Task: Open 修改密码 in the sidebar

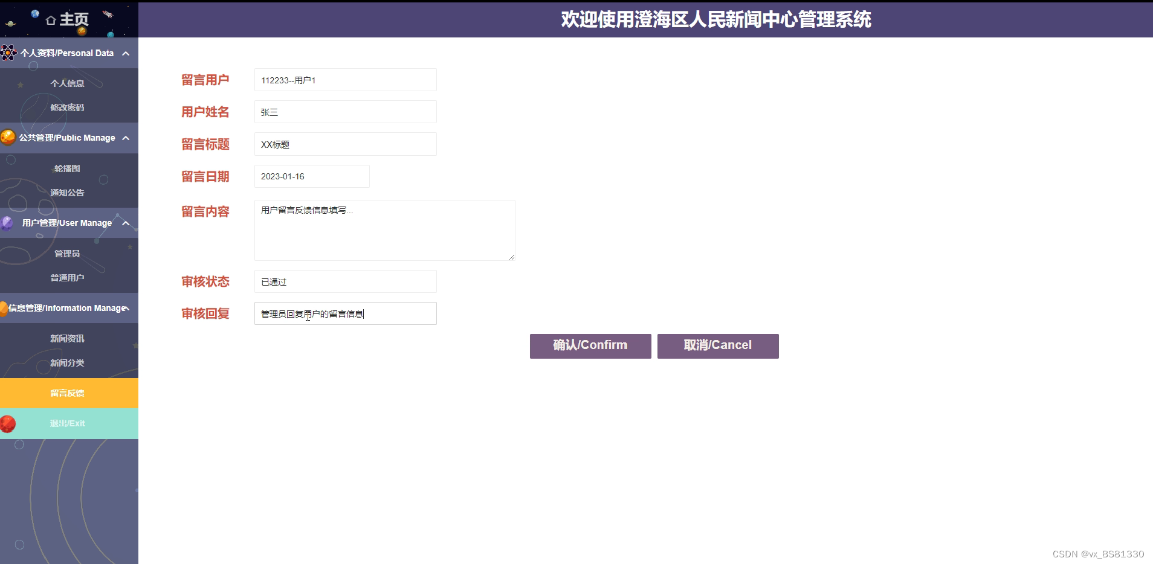Action: [67, 107]
